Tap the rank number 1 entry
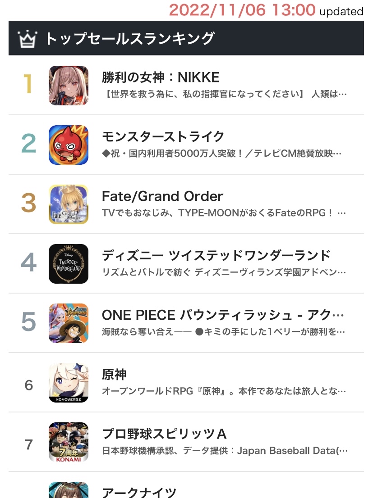 click(28, 84)
